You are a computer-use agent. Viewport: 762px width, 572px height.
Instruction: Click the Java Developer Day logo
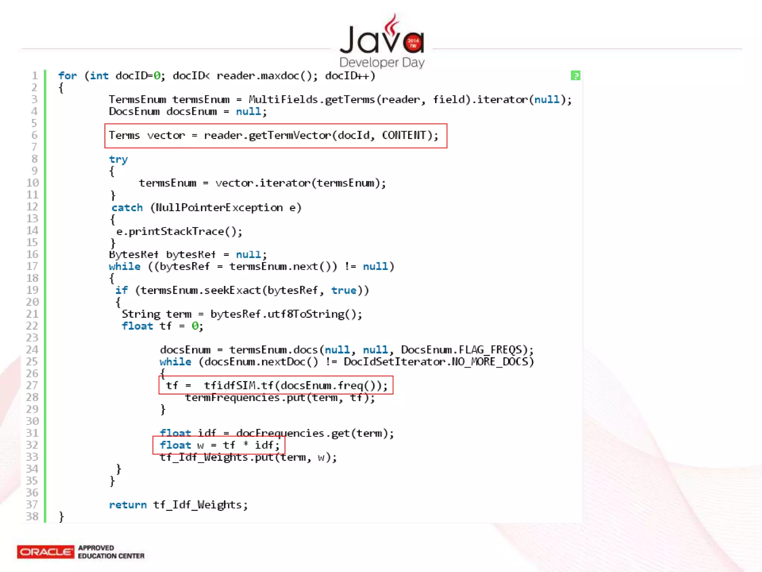coord(381,42)
